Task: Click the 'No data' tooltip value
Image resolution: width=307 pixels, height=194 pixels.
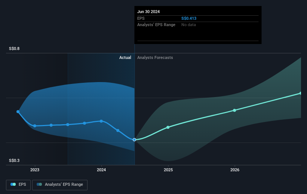Action: coord(188,25)
